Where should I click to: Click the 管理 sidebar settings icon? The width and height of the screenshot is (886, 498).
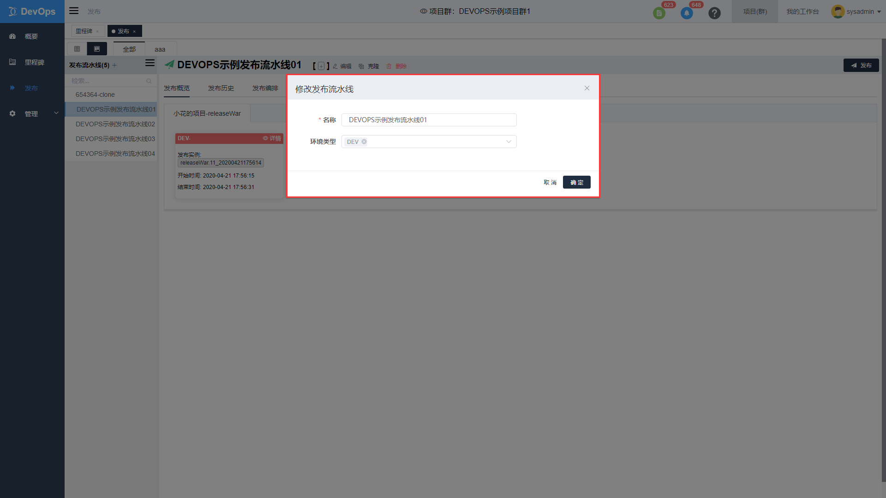pyautogui.click(x=12, y=114)
